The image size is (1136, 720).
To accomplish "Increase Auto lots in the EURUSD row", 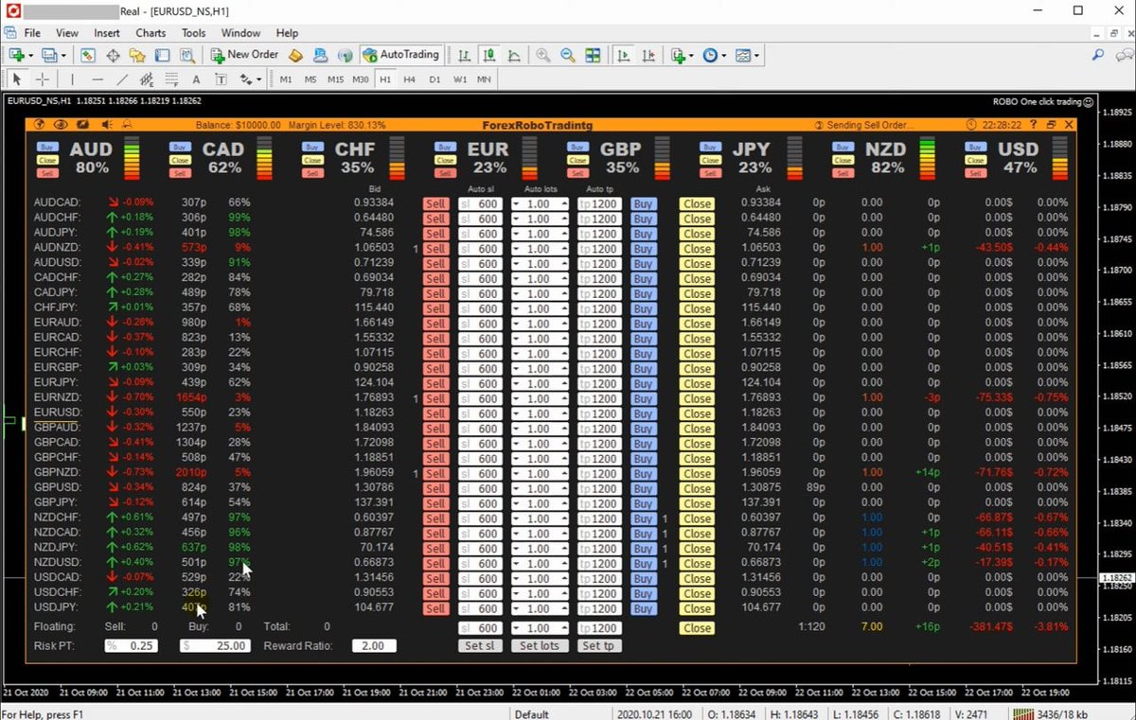I will (563, 413).
